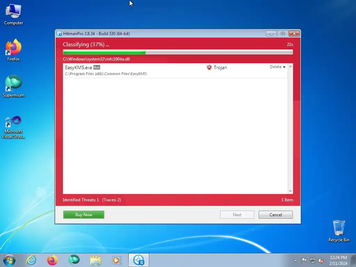
Task: Open Microsoft Visual Studio desktop shortcut
Action: [x=14, y=127]
